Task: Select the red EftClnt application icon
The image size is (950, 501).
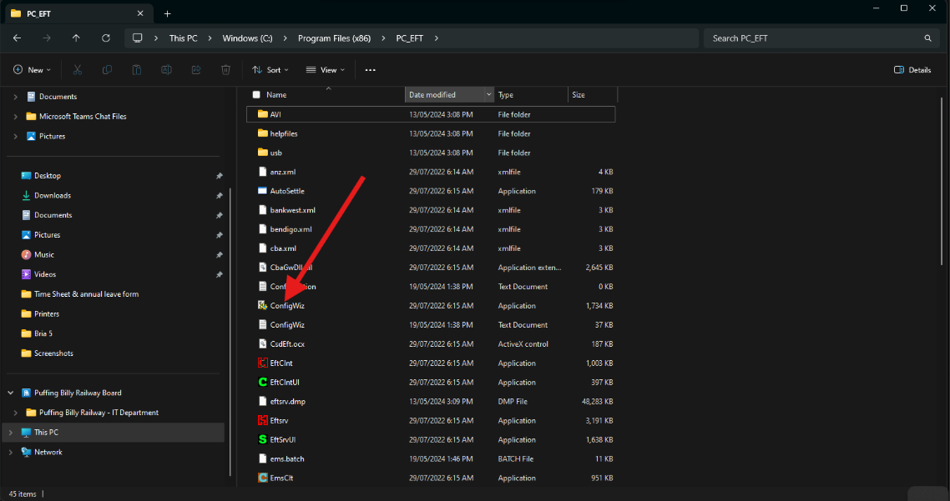Action: pos(262,363)
